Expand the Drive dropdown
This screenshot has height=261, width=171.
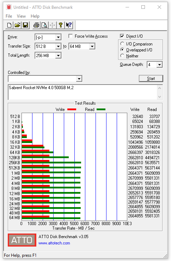click(x=58, y=37)
